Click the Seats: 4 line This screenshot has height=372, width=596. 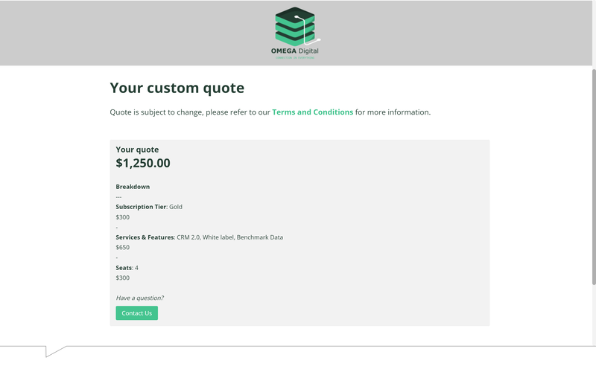(x=127, y=268)
